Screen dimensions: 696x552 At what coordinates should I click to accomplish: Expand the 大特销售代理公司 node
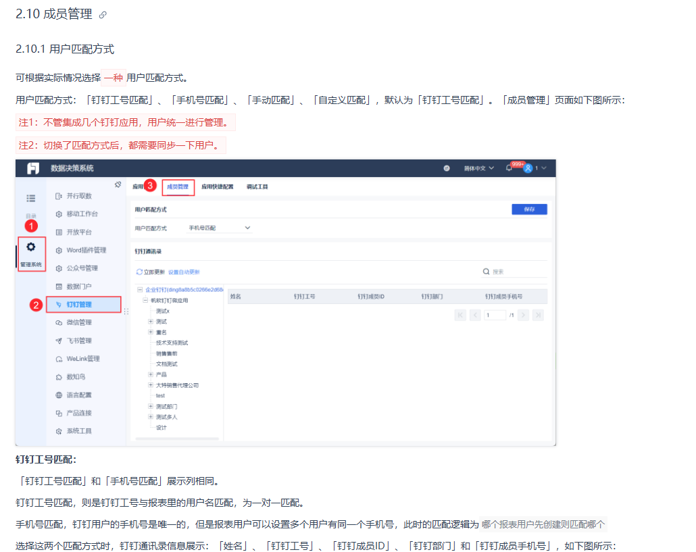point(151,385)
